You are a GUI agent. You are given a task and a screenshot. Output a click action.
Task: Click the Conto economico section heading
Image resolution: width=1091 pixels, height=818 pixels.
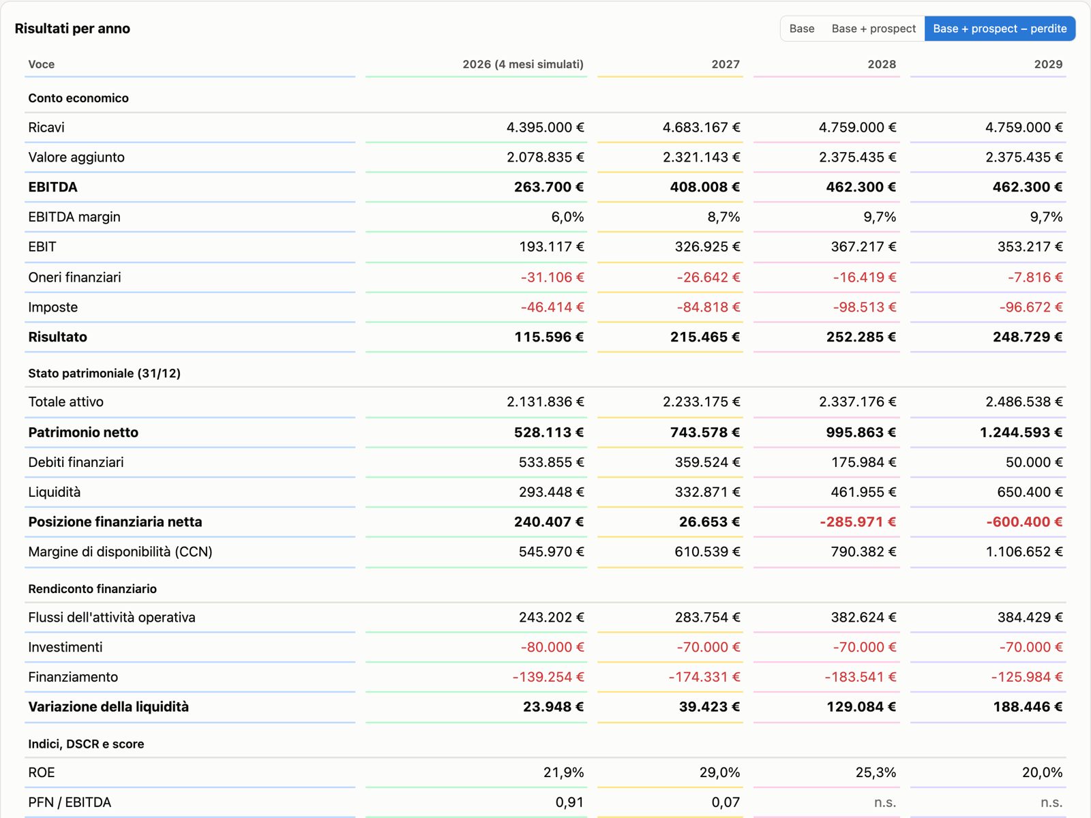[78, 98]
